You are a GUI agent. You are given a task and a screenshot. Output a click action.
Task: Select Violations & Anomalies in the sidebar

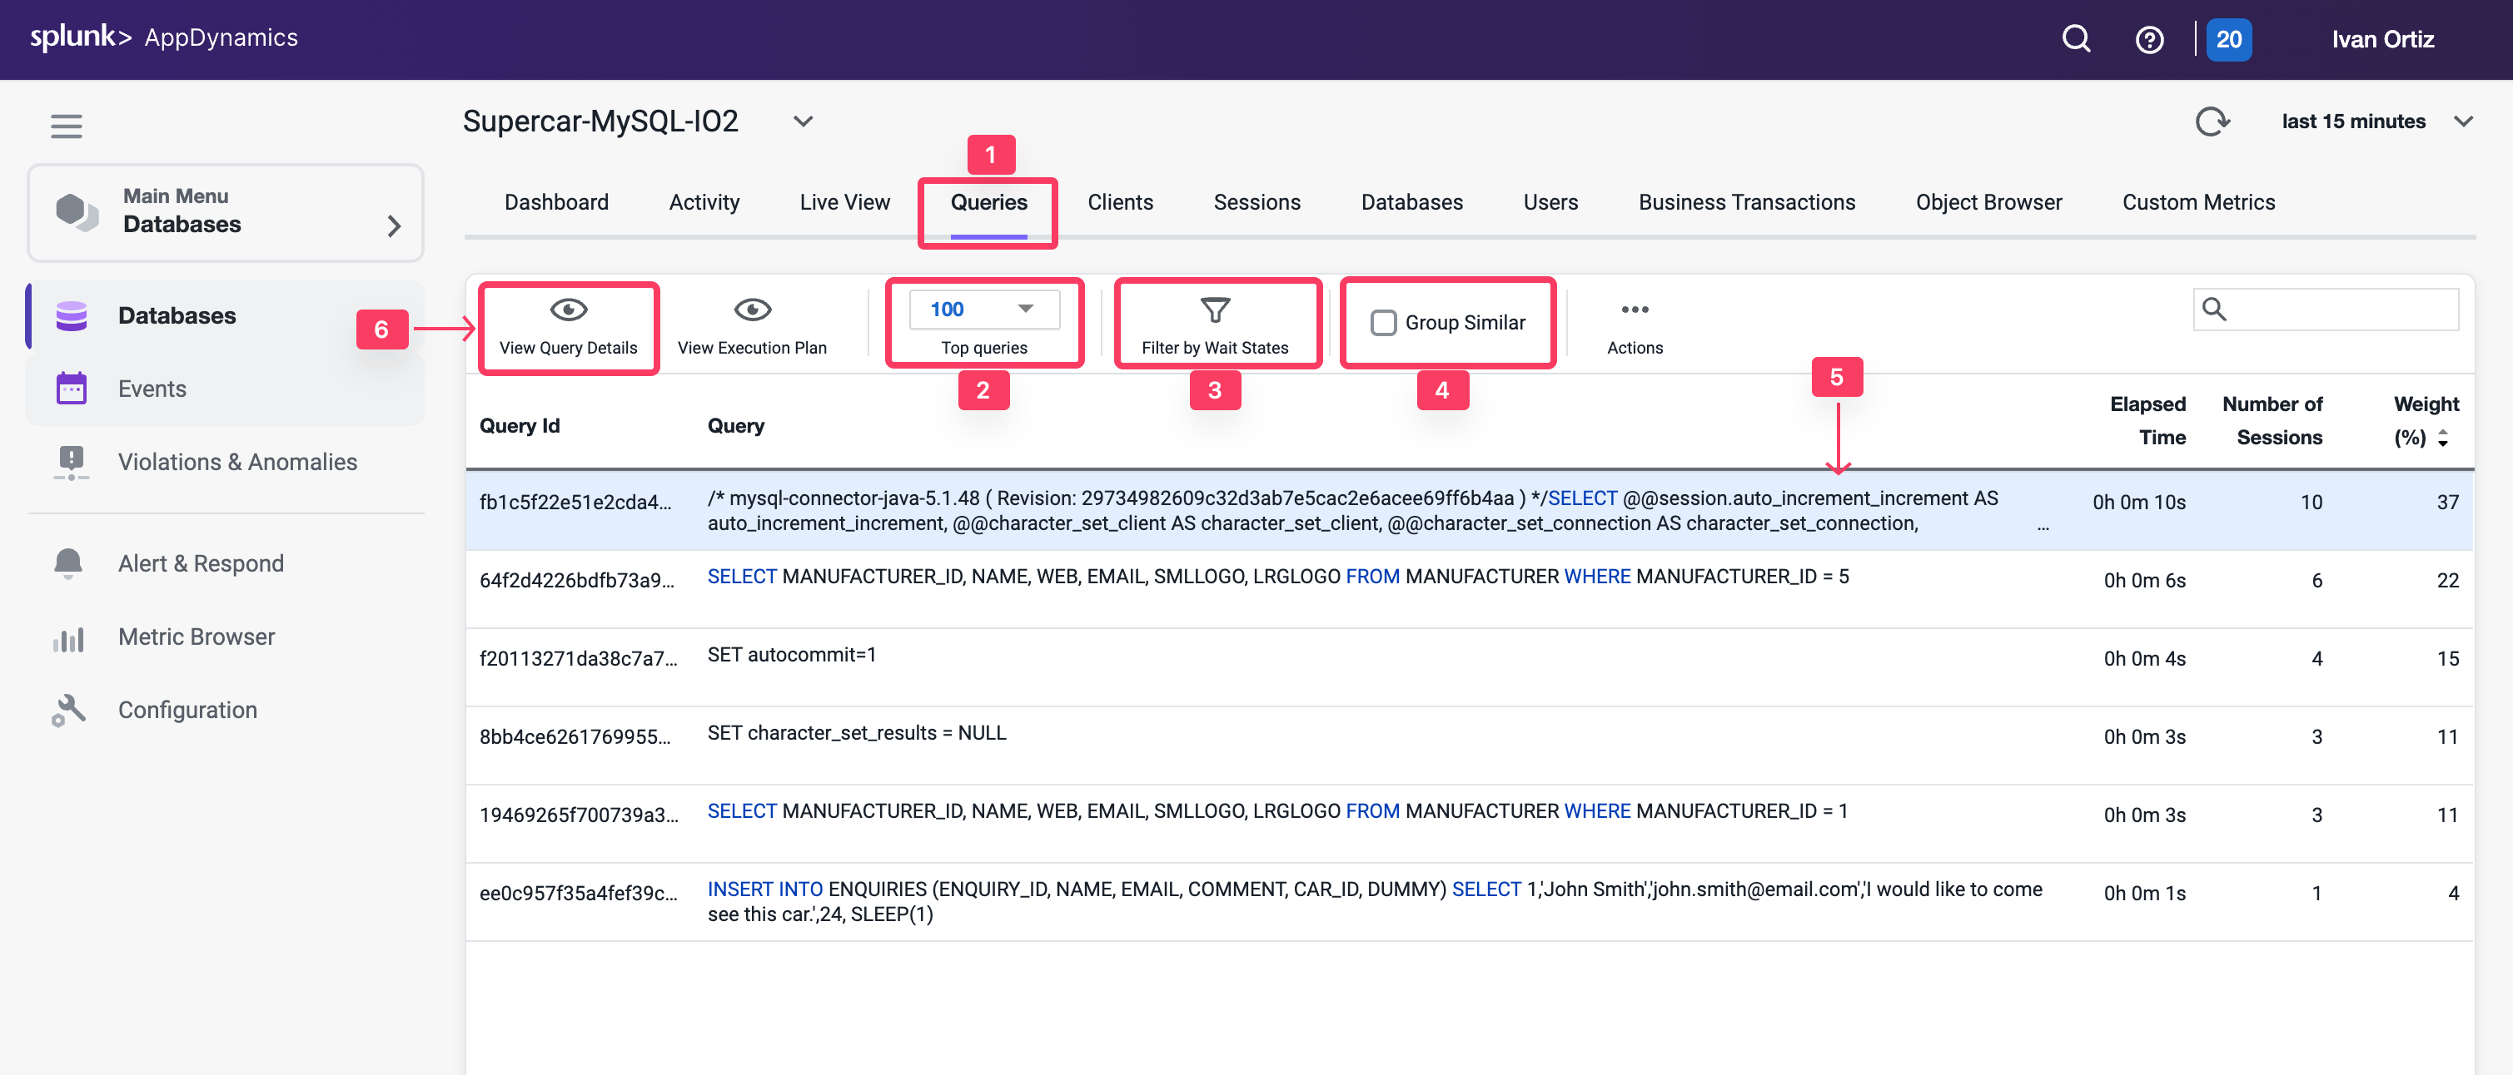[237, 461]
